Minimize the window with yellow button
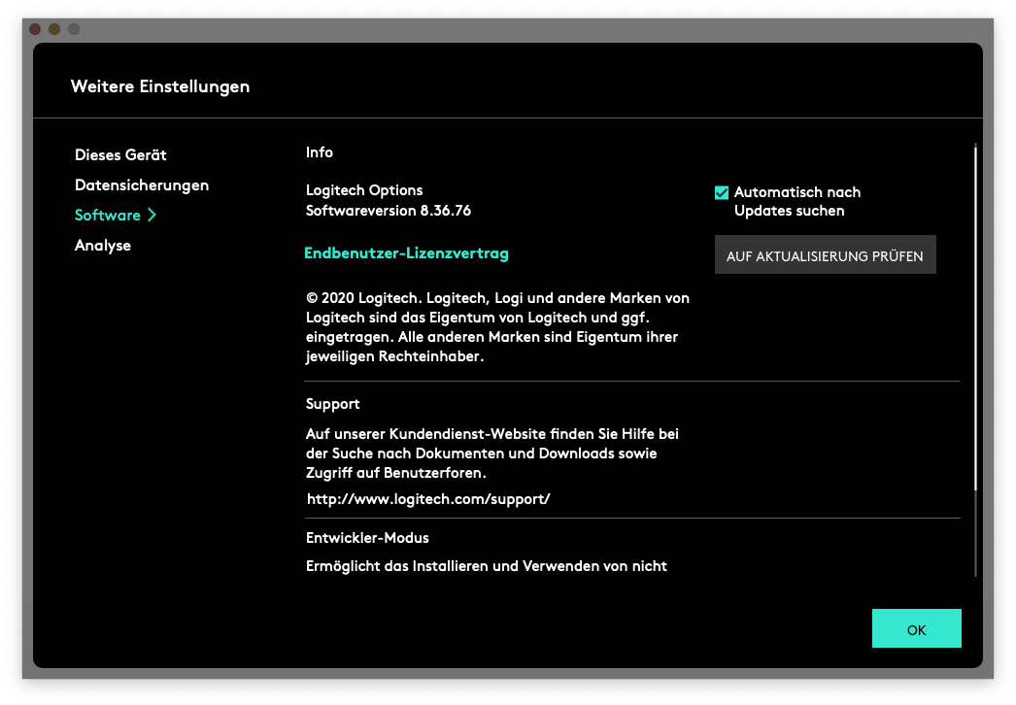1016x705 pixels. [54, 29]
